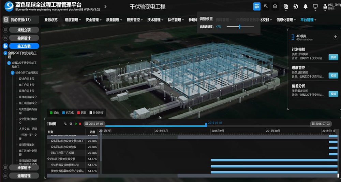Open 平台管理 dropdown menu
The height and width of the screenshot is (182, 341).
tap(308, 20)
